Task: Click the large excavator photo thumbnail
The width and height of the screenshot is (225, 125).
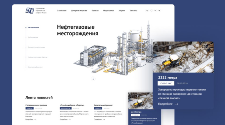Action: [x=183, y=57]
